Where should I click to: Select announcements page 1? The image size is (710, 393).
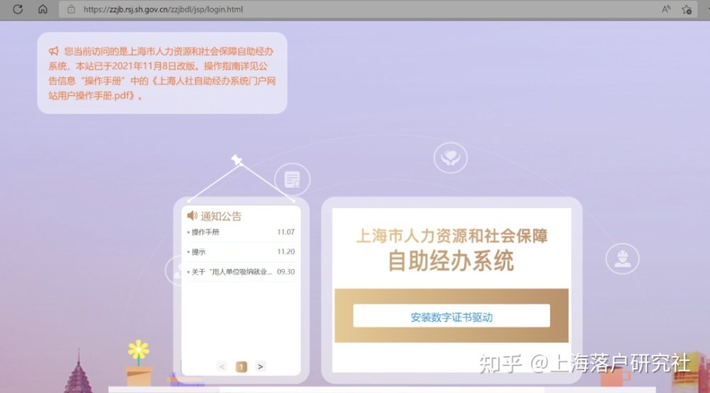[241, 366]
